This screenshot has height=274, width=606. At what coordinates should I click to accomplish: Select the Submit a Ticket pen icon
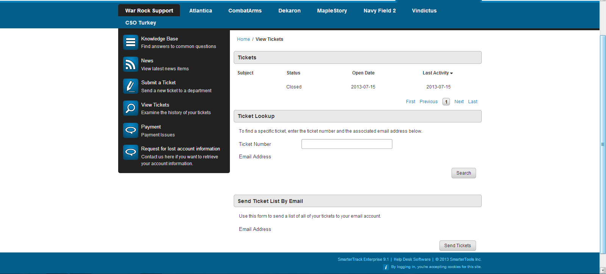click(131, 86)
